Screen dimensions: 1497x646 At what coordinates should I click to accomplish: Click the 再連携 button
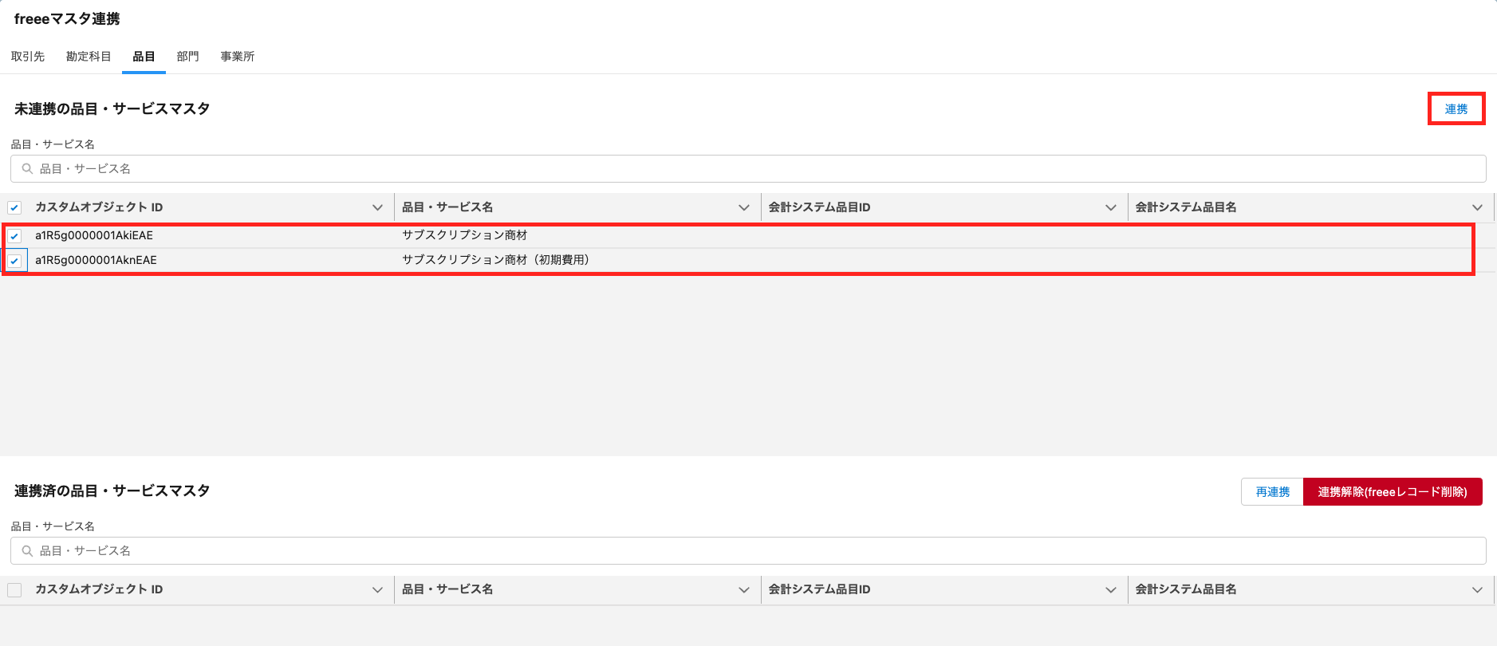click(1272, 492)
